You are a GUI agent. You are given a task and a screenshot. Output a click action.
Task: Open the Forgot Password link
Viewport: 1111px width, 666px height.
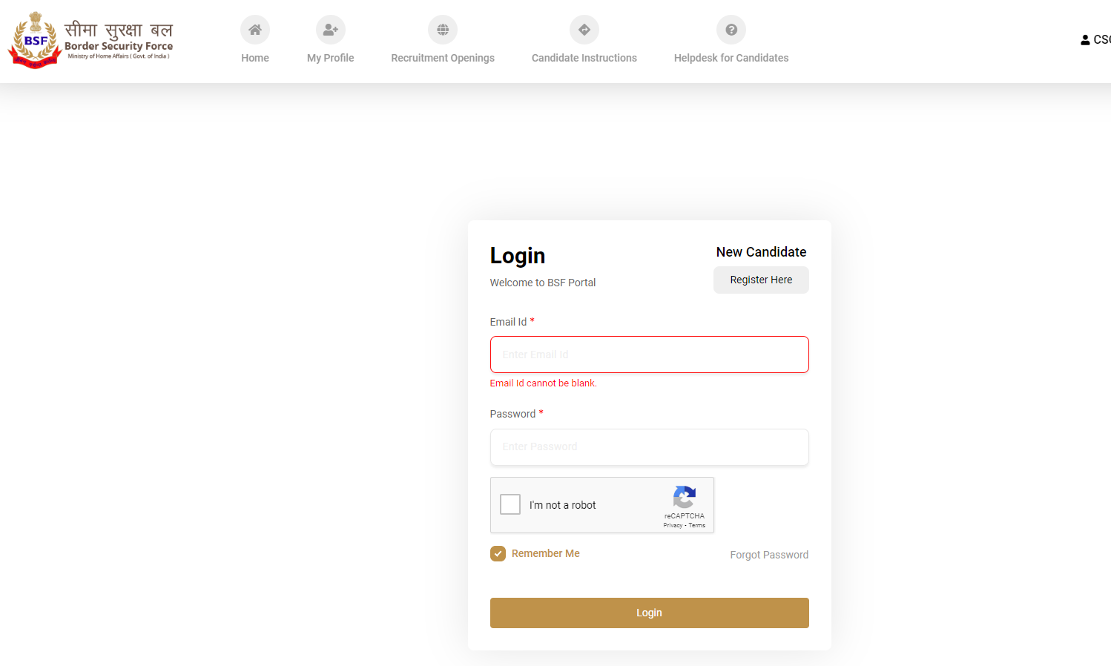click(768, 555)
